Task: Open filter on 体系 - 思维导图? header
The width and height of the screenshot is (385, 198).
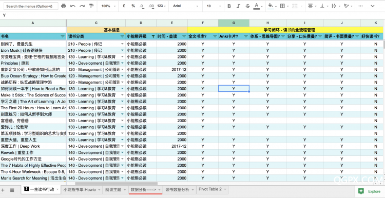Action: (283, 36)
